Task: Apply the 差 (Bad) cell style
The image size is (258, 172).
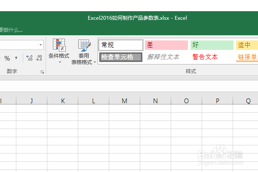Action: (166, 45)
